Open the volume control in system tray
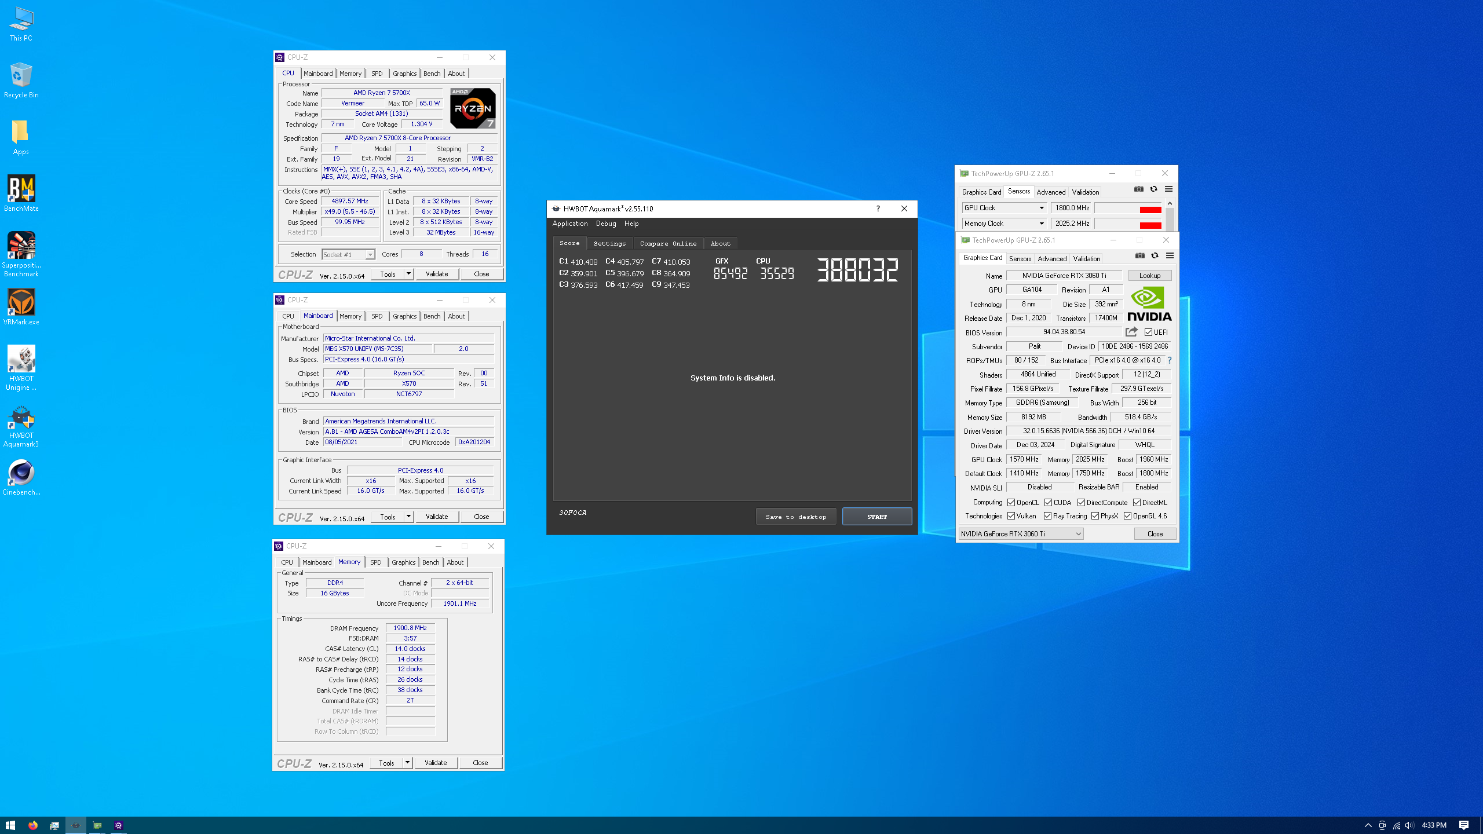Image resolution: width=1483 pixels, height=834 pixels. click(1409, 825)
